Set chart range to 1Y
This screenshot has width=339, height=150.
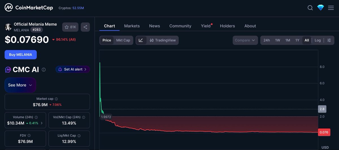coord(297,40)
